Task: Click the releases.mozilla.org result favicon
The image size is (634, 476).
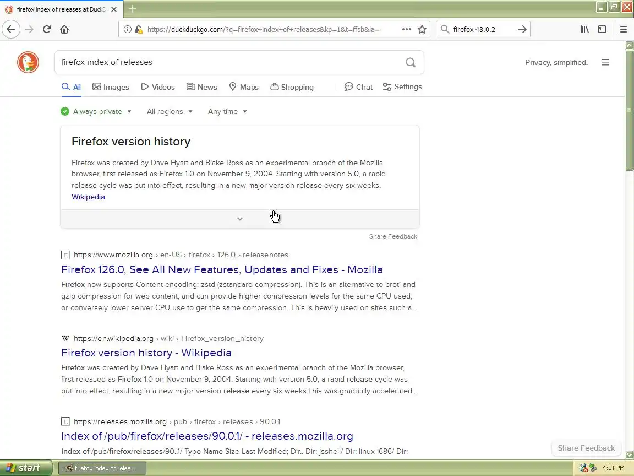Action: [65, 422]
